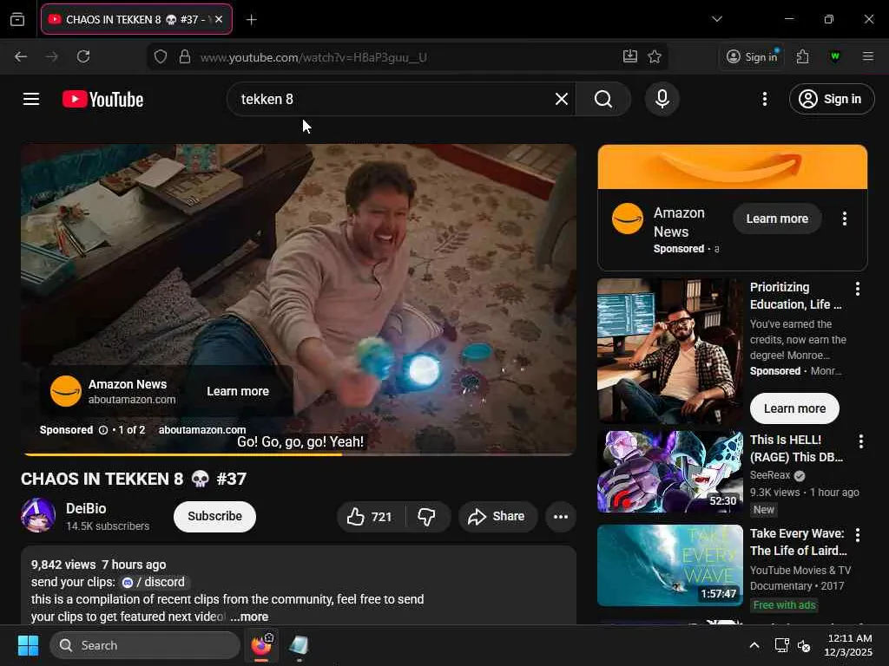Screen dimensions: 889x666
Task: Open the muted volume tray icon
Action: (x=803, y=645)
